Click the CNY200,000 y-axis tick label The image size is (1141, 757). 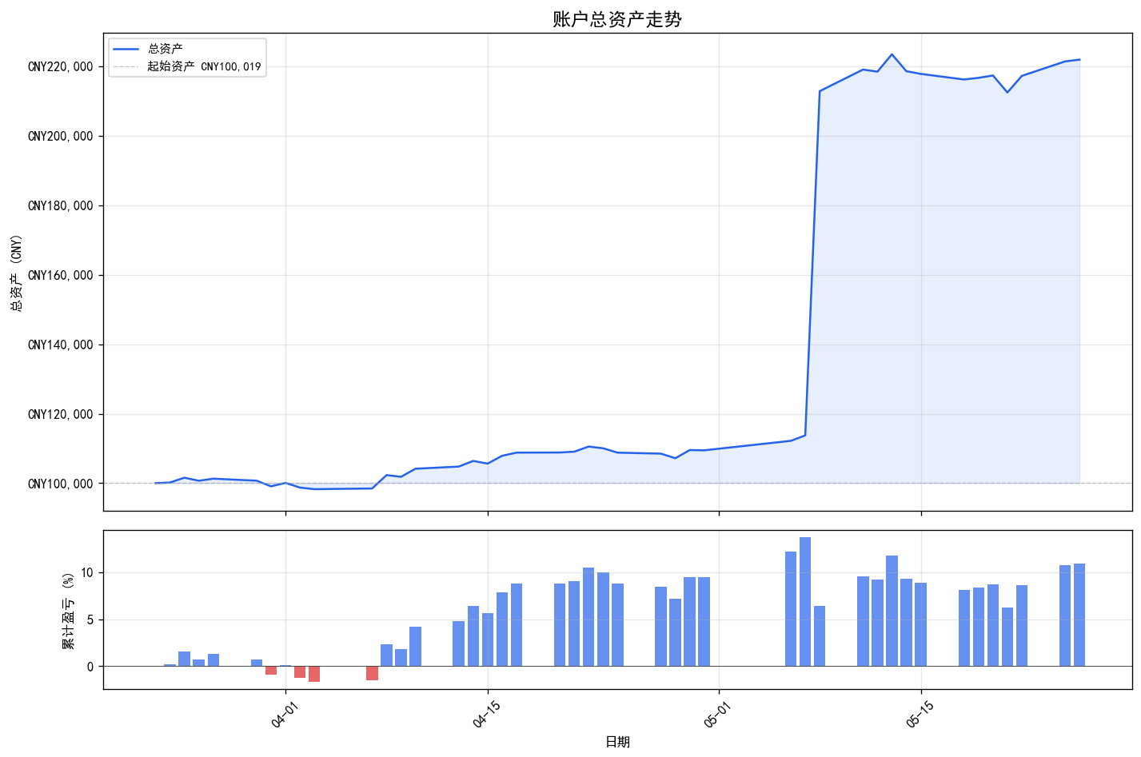click(x=61, y=137)
